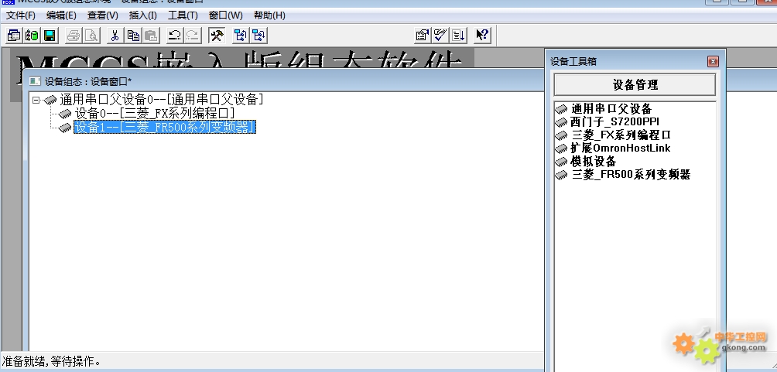Open the 窗口(W) menu

(225, 15)
